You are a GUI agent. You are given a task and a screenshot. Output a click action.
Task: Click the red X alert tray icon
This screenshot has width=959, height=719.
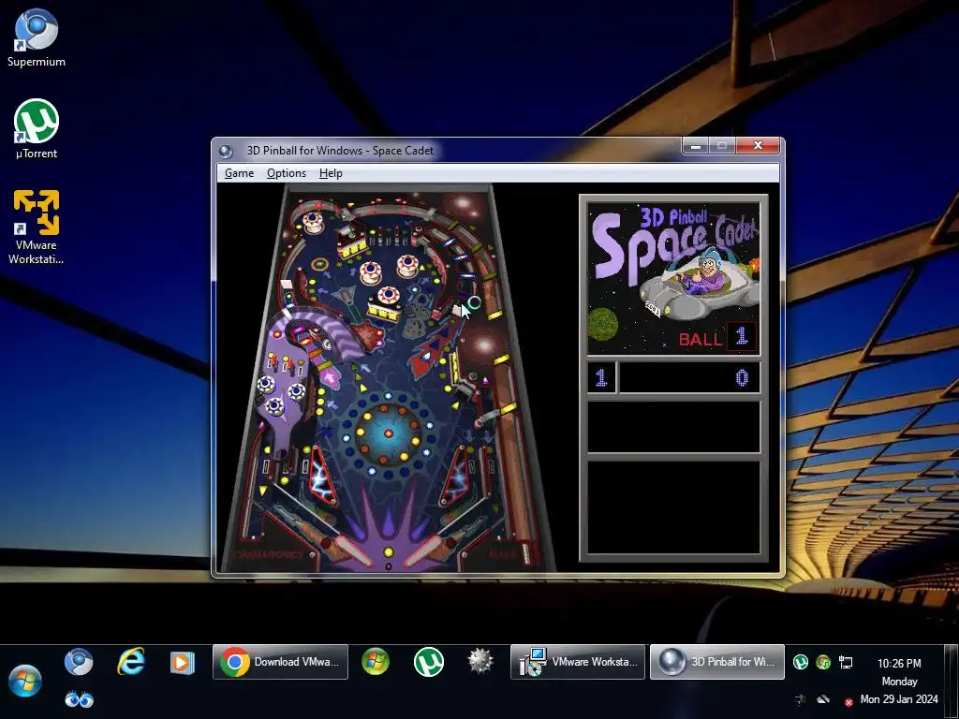coord(848,702)
